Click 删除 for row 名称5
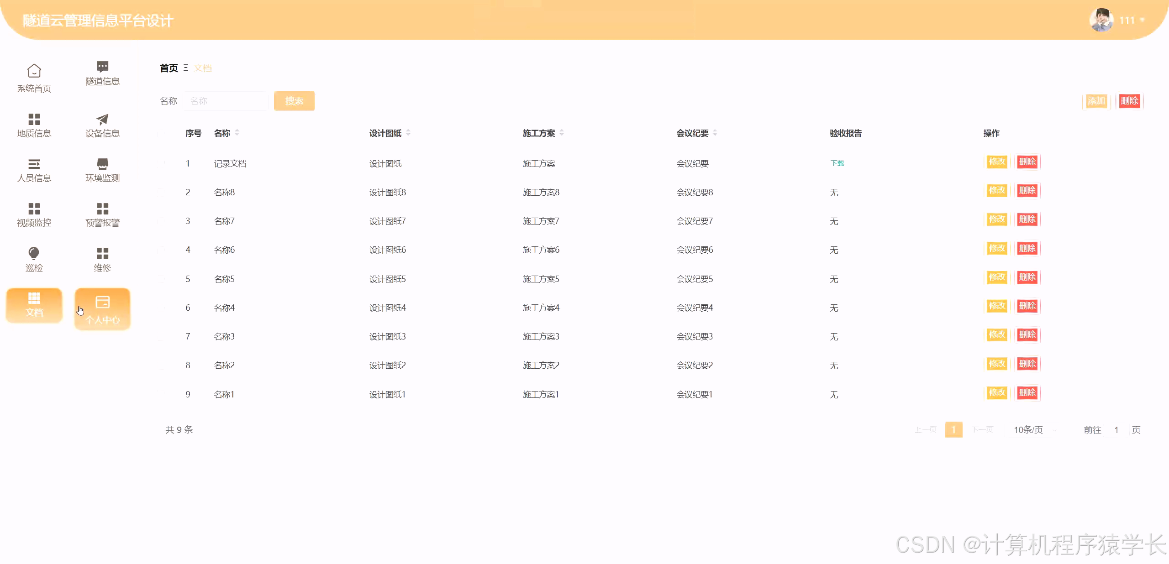Image resolution: width=1169 pixels, height=564 pixels. pos(1027,277)
